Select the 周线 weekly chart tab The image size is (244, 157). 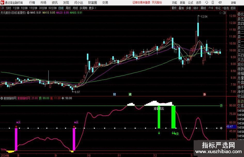click(68, 8)
